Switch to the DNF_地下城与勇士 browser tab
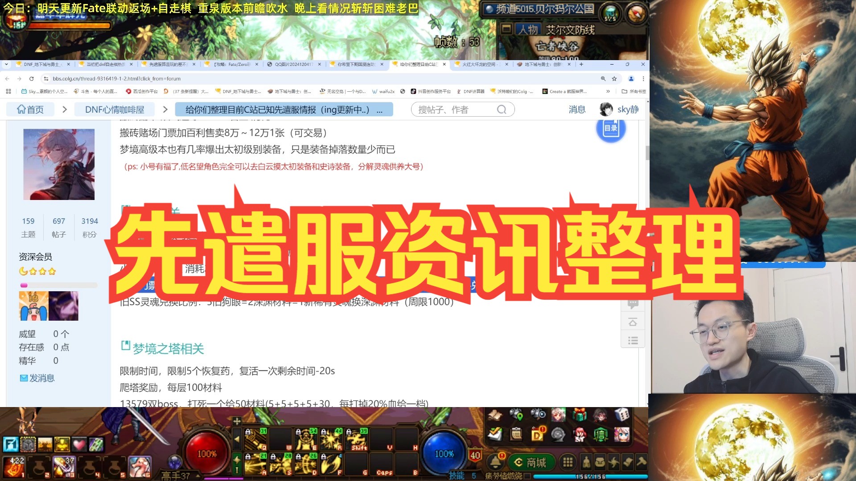 click(x=42, y=65)
